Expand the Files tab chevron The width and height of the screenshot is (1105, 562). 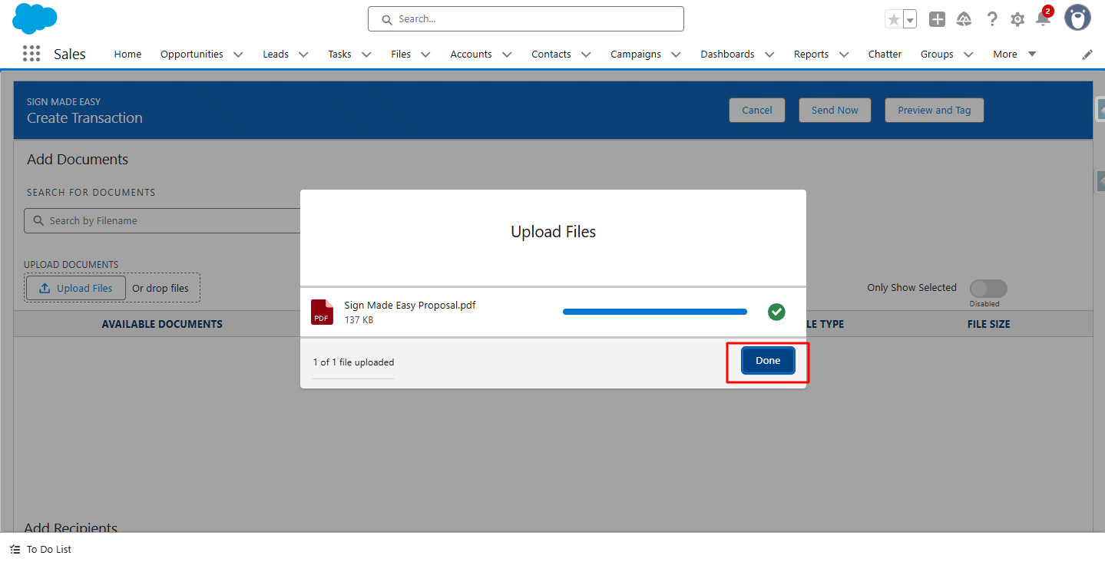[x=425, y=55]
